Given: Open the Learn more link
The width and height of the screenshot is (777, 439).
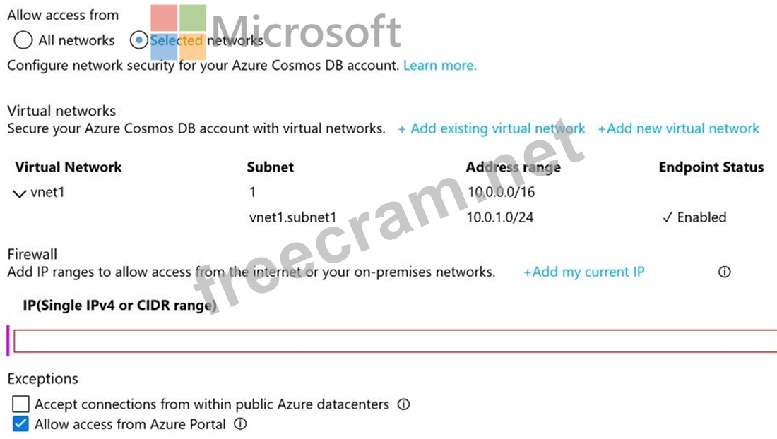Looking at the screenshot, I should tap(439, 66).
